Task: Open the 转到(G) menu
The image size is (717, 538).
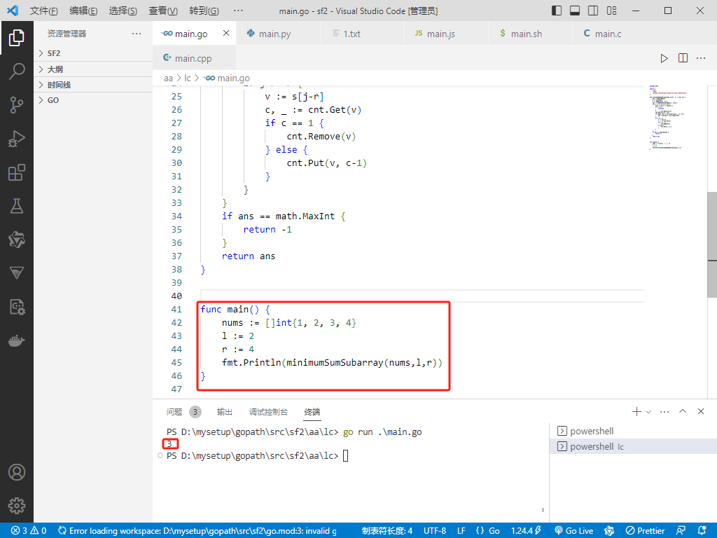Action: pos(204,11)
